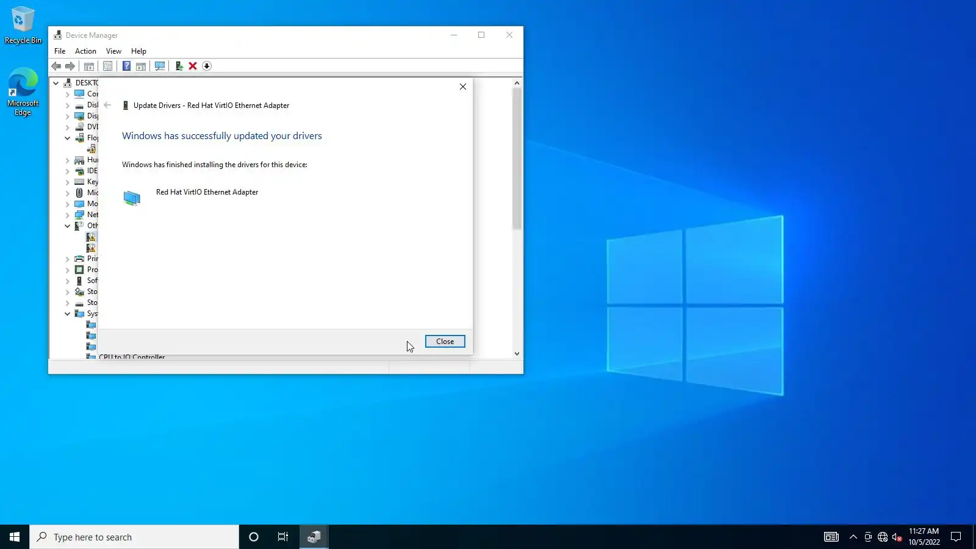The height and width of the screenshot is (549, 976).
Task: Select the Keyboards category row
Action: coord(86,182)
